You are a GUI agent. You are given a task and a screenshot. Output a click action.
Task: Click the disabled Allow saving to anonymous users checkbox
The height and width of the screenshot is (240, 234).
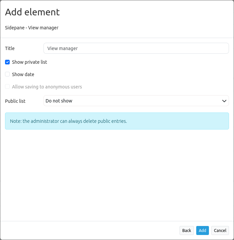coord(7,87)
